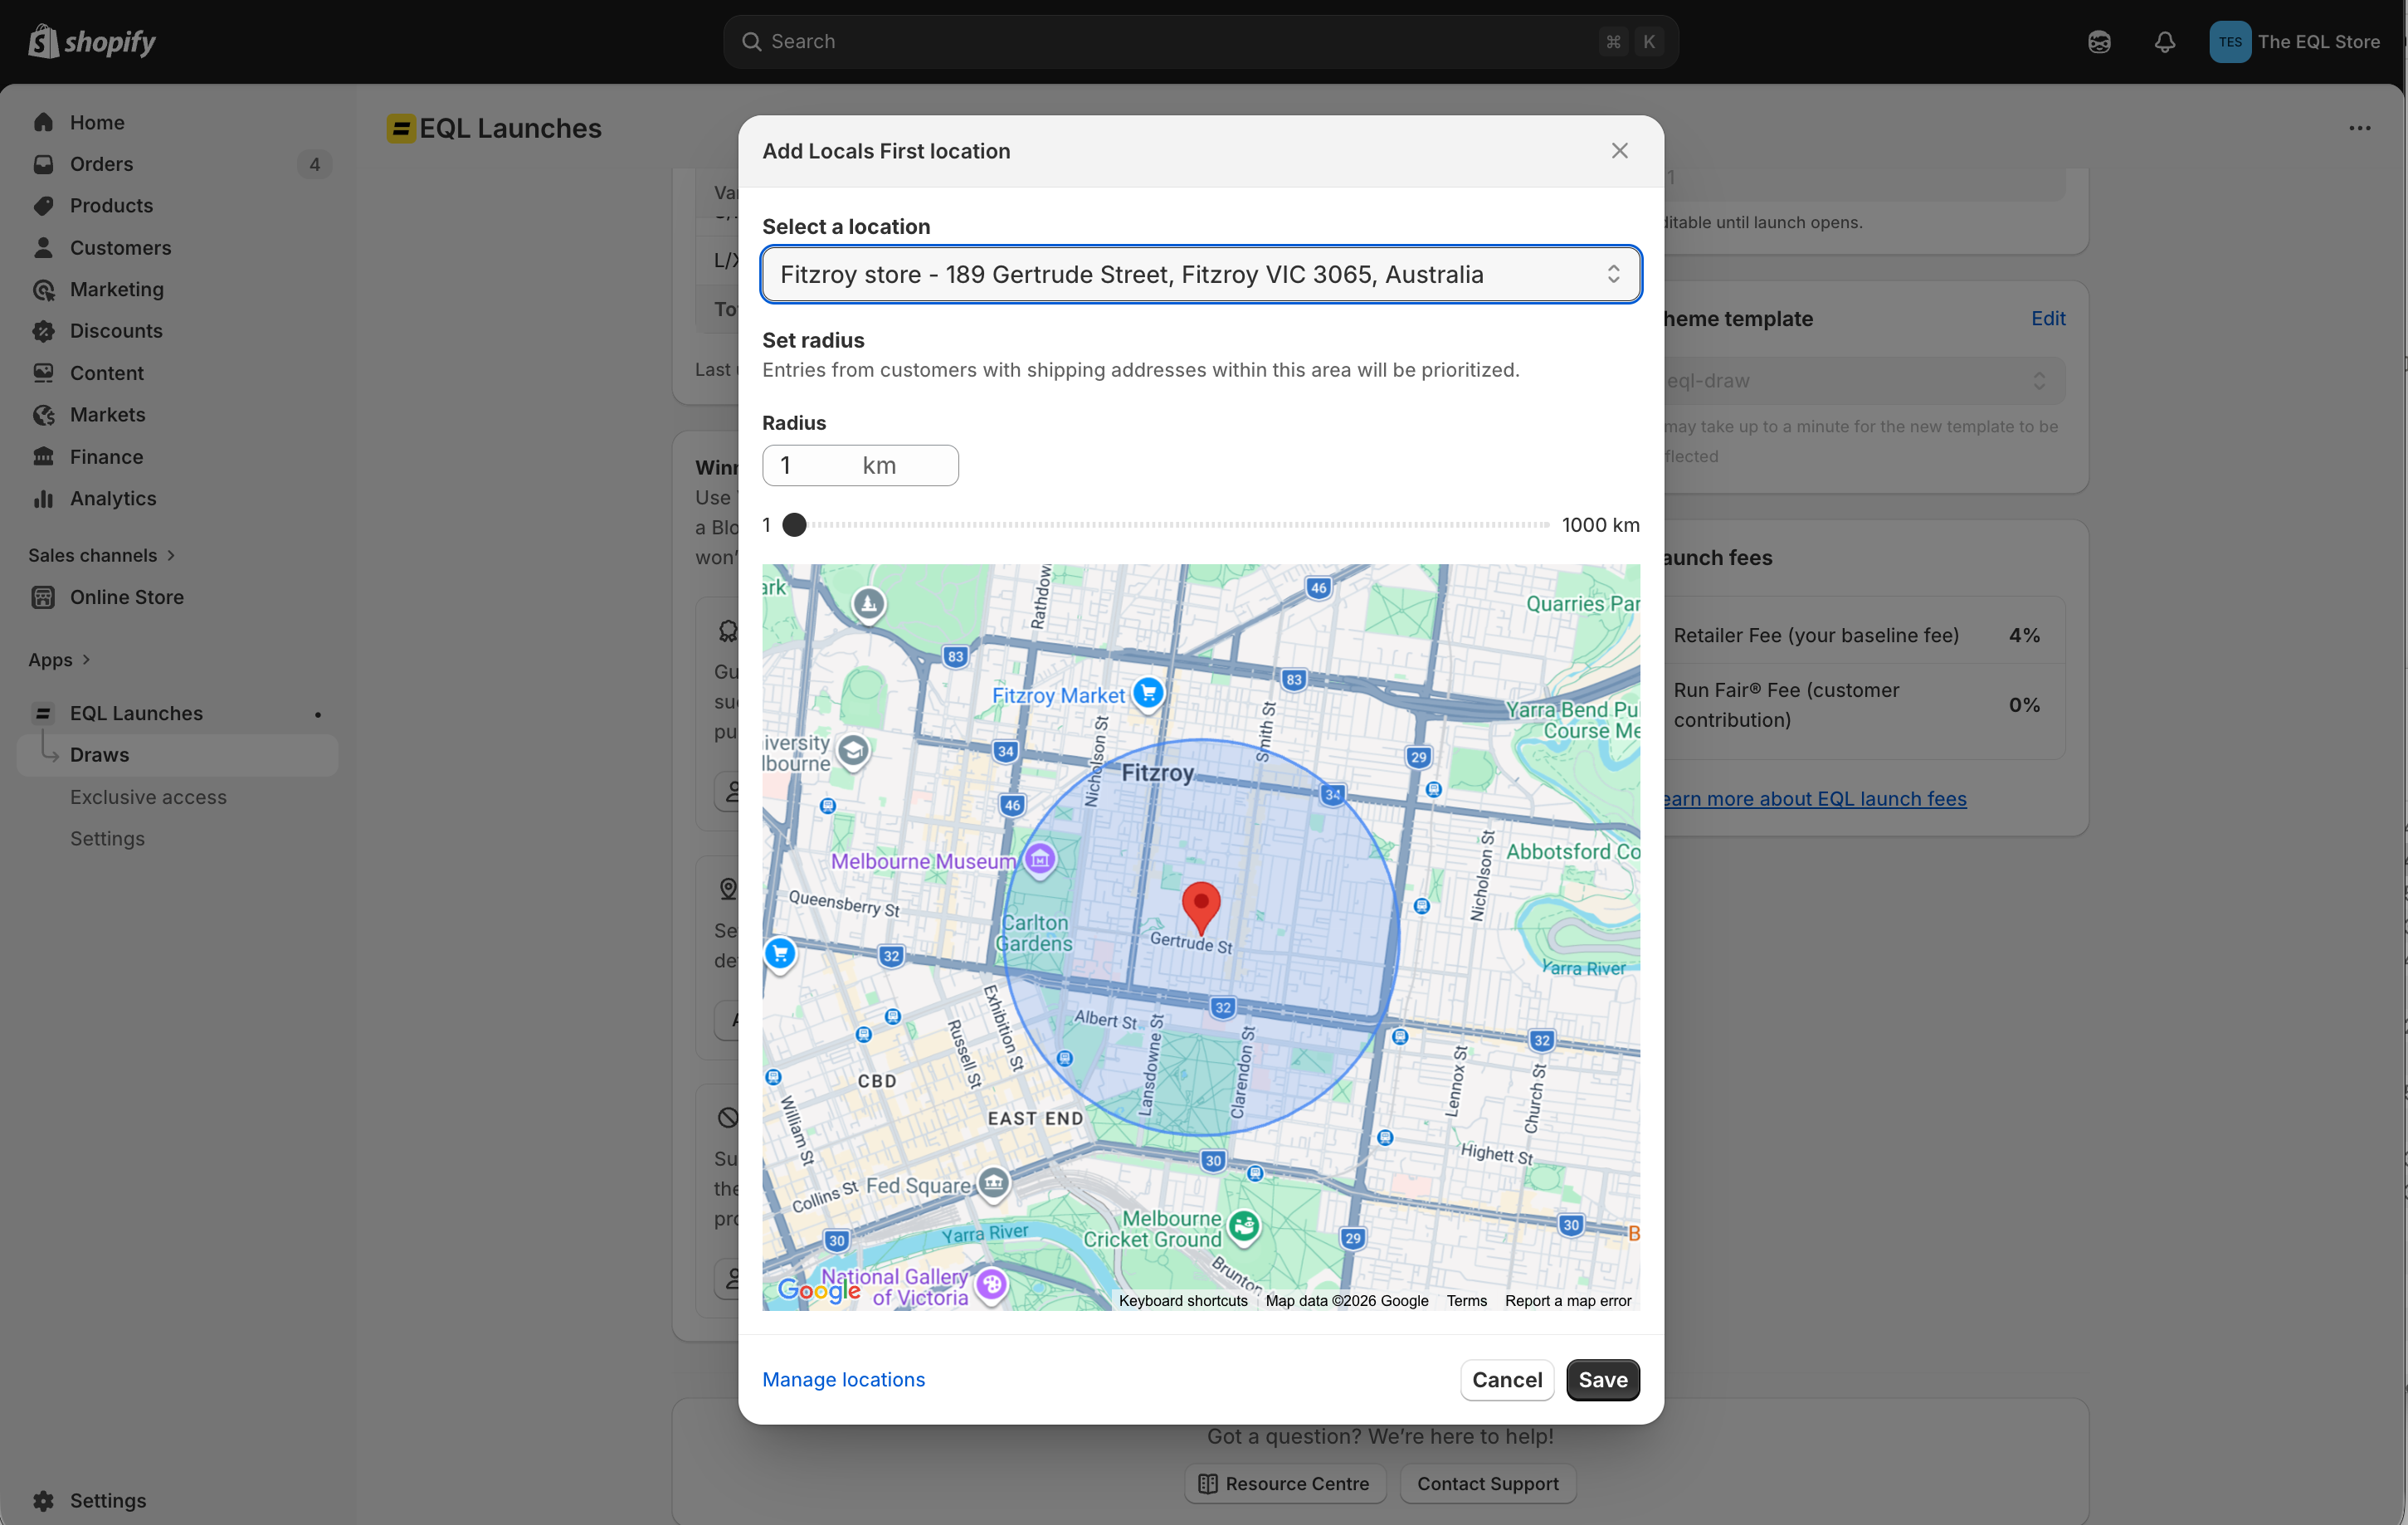Click the search bar
The height and width of the screenshot is (1525, 2408).
point(1200,41)
